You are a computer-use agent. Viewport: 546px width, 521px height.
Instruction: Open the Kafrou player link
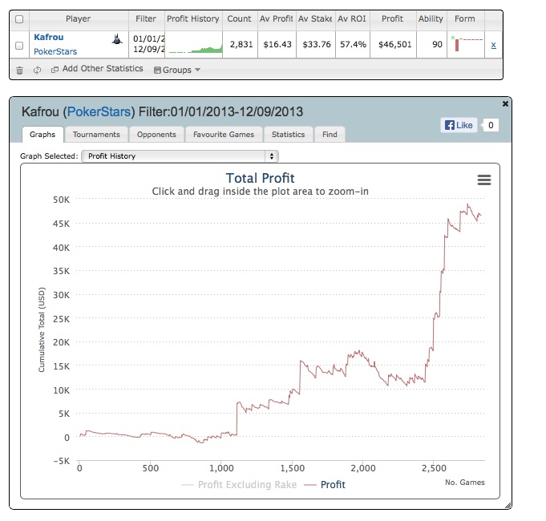coord(47,37)
